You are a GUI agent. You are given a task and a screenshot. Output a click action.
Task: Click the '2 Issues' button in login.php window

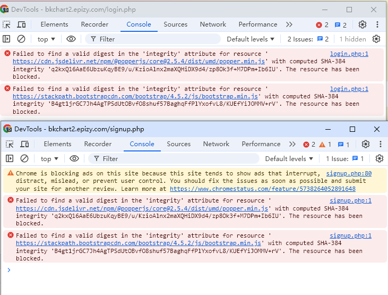click(x=308, y=39)
